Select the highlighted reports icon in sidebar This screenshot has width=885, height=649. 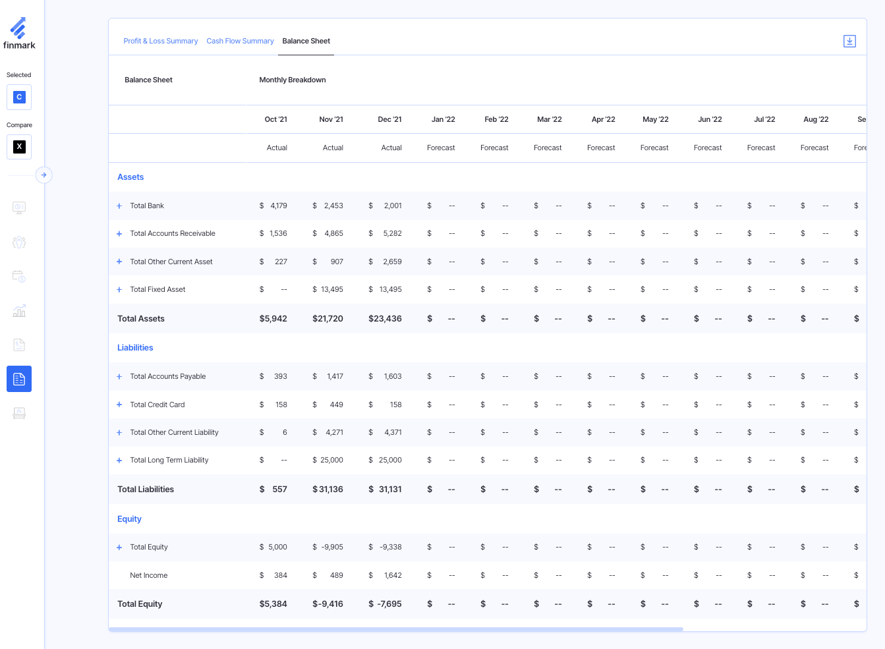tap(19, 379)
